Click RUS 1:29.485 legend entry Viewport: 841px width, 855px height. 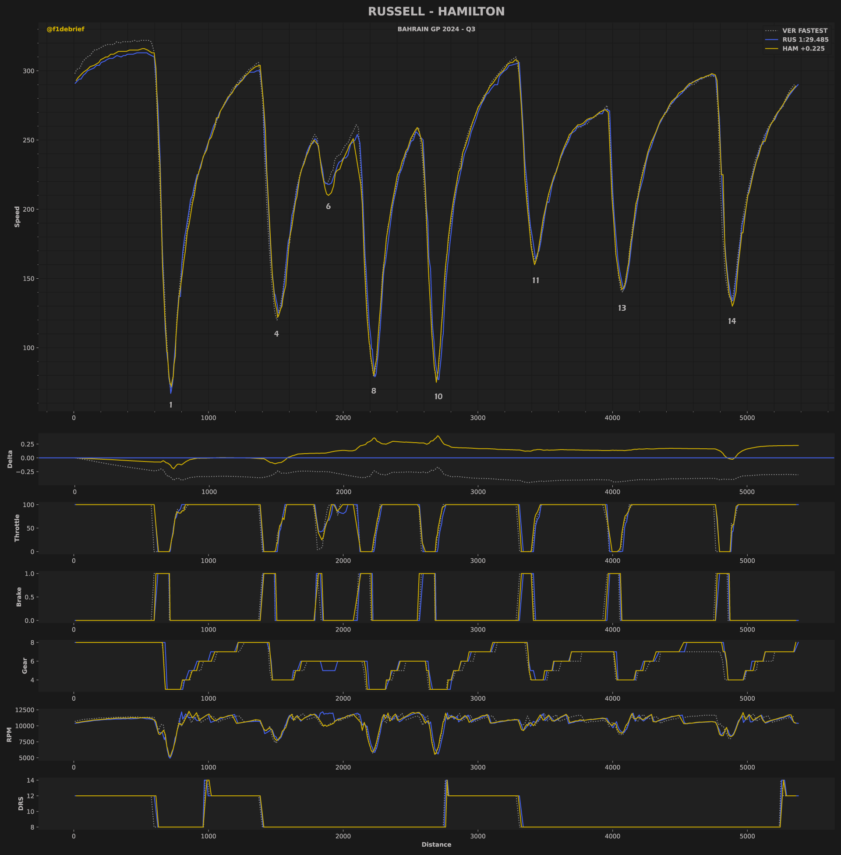pyautogui.click(x=805, y=40)
